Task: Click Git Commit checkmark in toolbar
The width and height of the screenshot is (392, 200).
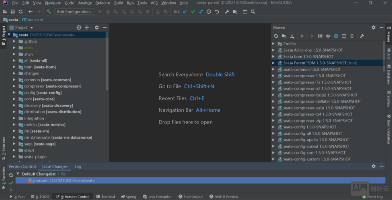Action: 193,12
